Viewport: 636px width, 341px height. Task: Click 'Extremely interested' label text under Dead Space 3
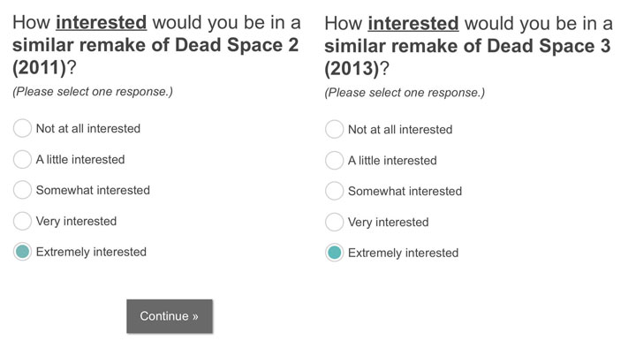point(403,253)
